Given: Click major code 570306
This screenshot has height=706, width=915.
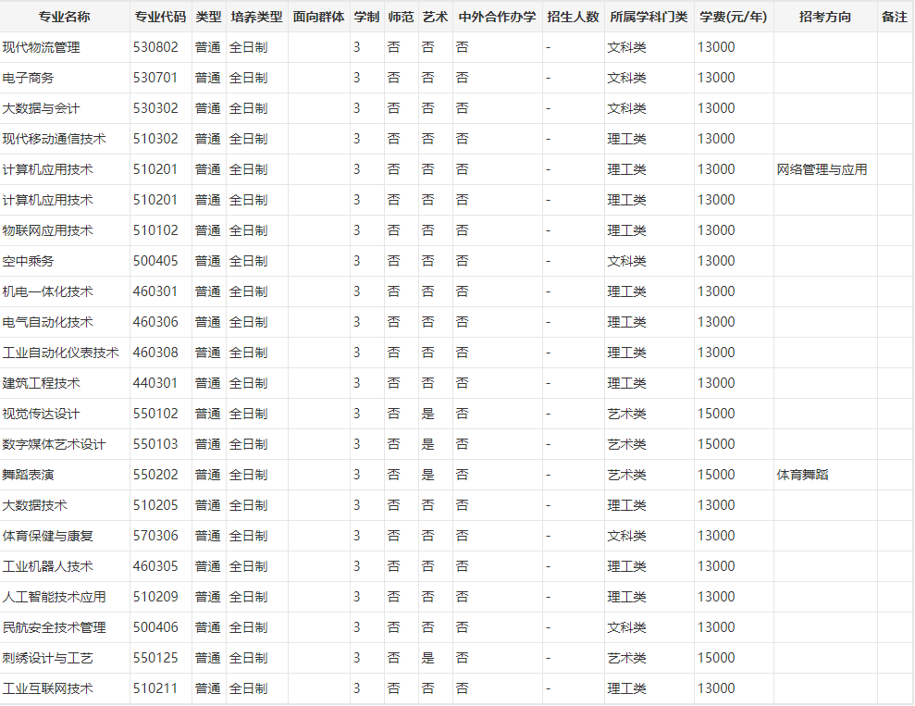Looking at the screenshot, I should pyautogui.click(x=155, y=536).
